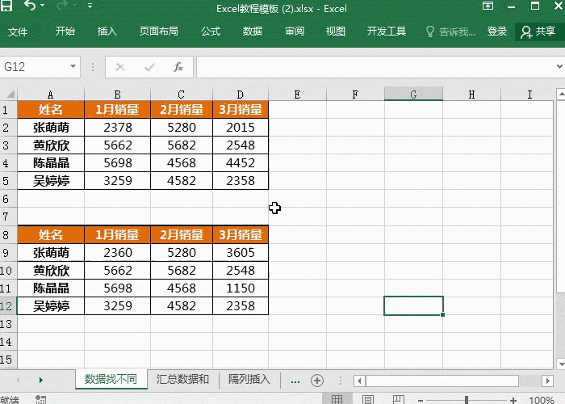Click the Enter checkmark in formula bar
Image resolution: width=565 pixels, height=404 pixels.
tap(149, 67)
